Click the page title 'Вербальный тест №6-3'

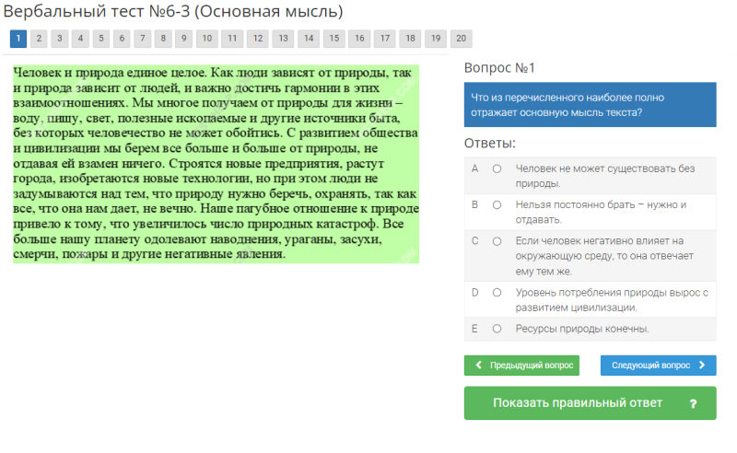coord(96,11)
